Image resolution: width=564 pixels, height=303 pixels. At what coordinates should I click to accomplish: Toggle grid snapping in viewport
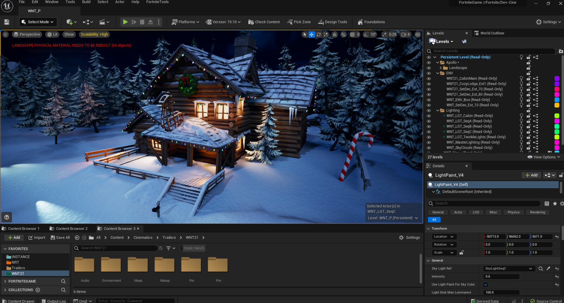pos(352,35)
